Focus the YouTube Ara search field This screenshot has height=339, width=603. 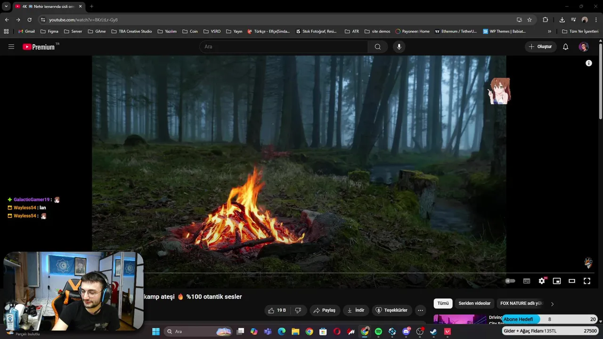coord(284,47)
